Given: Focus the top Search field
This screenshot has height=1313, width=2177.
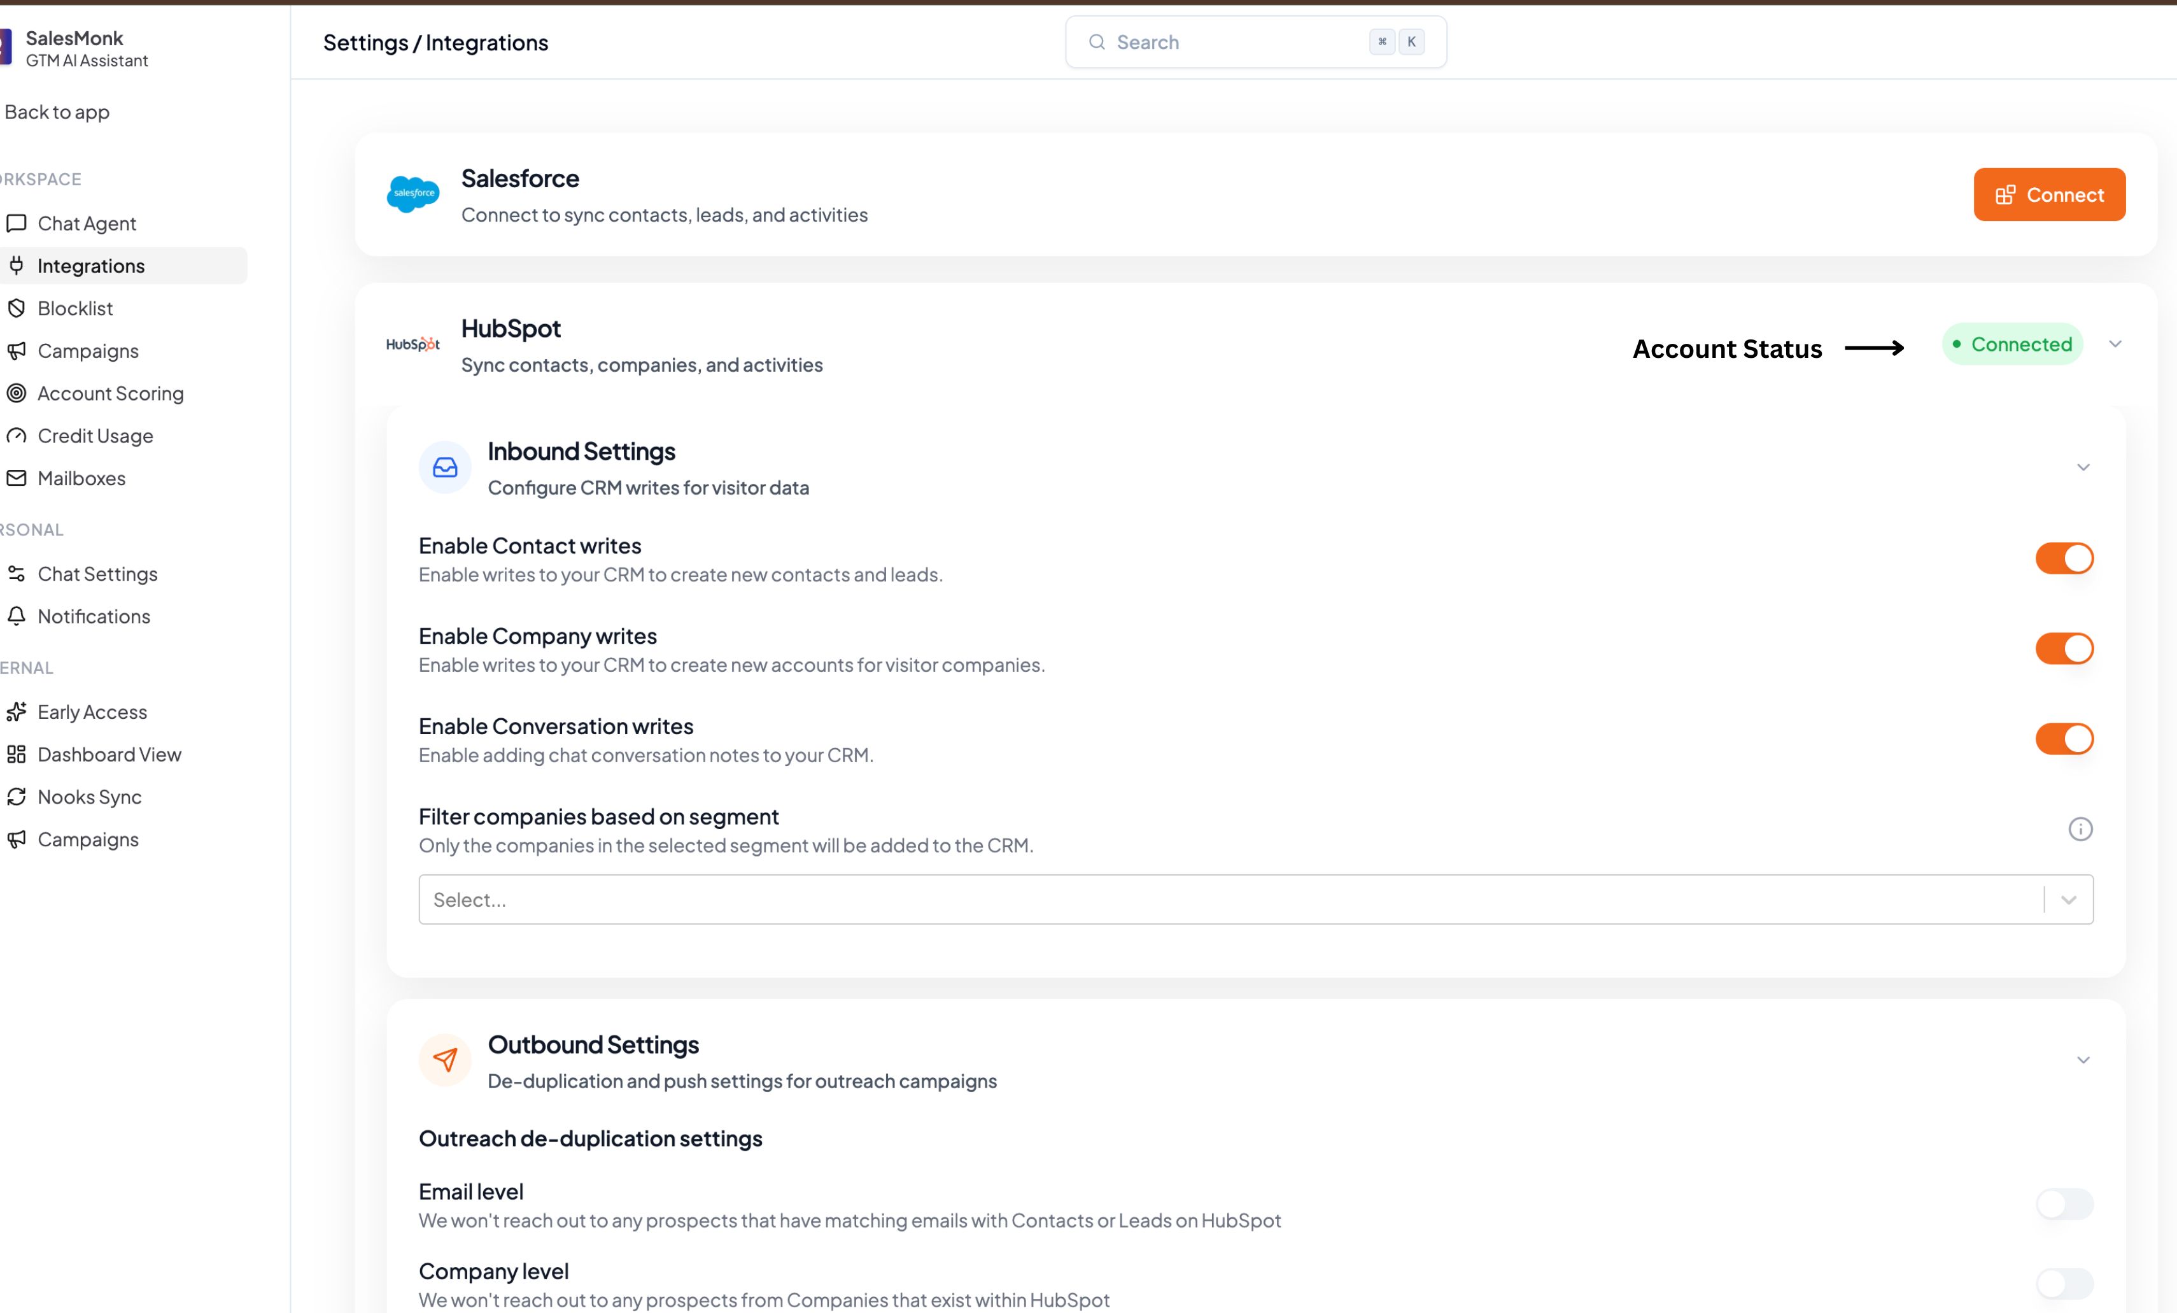Looking at the screenshot, I should [1237, 43].
